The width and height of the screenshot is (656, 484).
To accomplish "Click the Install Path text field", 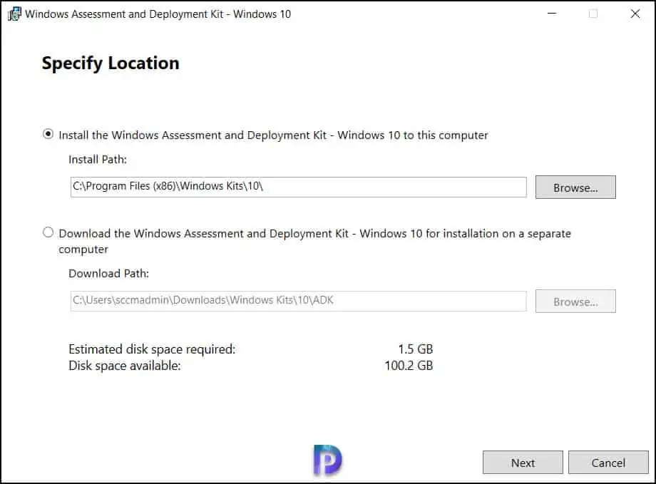I will click(x=298, y=187).
